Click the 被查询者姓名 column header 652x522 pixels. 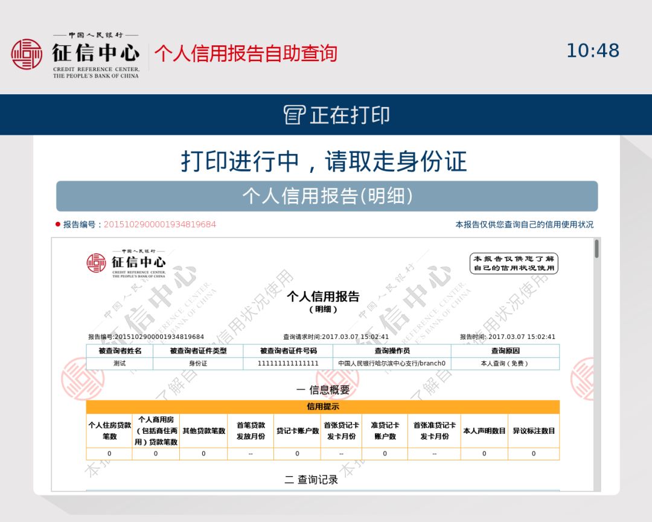pyautogui.click(x=120, y=351)
